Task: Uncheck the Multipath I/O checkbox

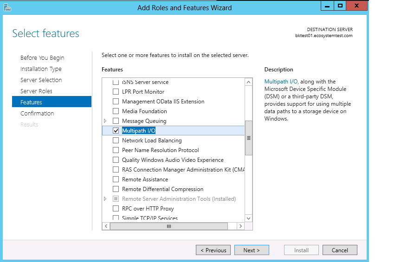Action: [116, 131]
